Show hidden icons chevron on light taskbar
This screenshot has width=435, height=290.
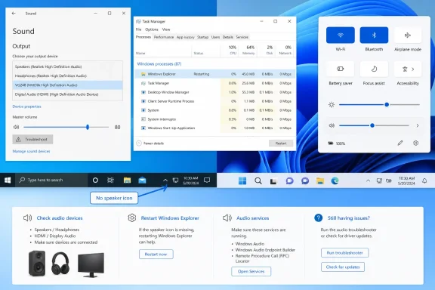pyautogui.click(x=368, y=181)
